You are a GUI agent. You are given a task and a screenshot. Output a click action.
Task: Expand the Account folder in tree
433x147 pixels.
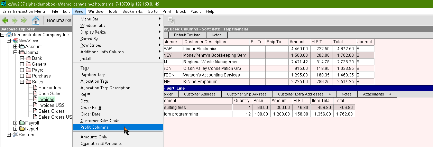click(16, 46)
